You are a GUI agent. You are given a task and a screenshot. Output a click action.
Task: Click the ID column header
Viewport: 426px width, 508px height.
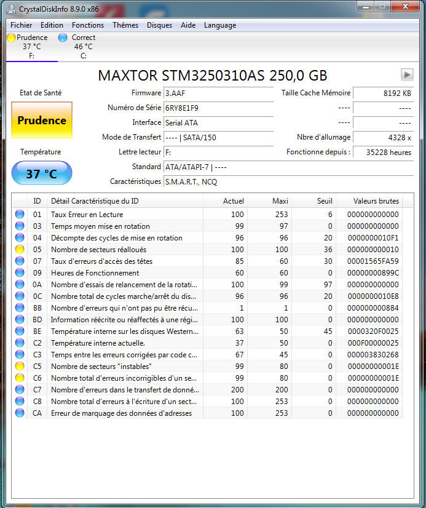pyautogui.click(x=37, y=201)
